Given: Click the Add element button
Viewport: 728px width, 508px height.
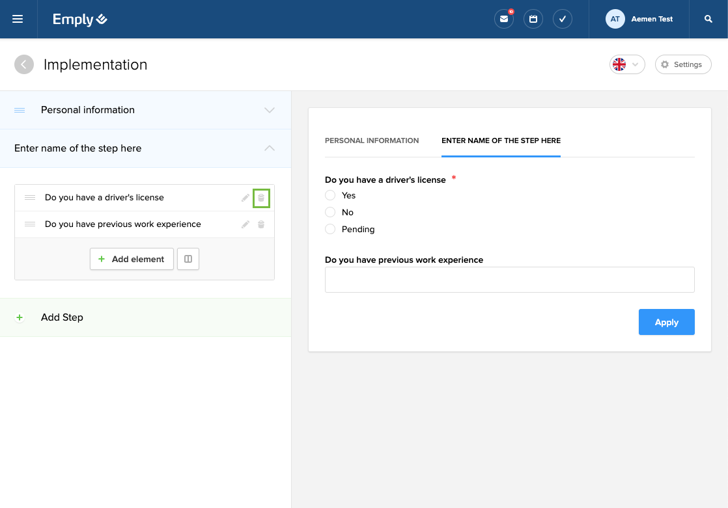Looking at the screenshot, I should [x=132, y=259].
